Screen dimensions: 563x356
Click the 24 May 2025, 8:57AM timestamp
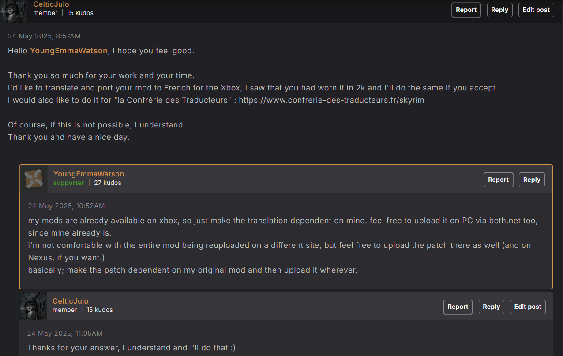click(x=44, y=36)
